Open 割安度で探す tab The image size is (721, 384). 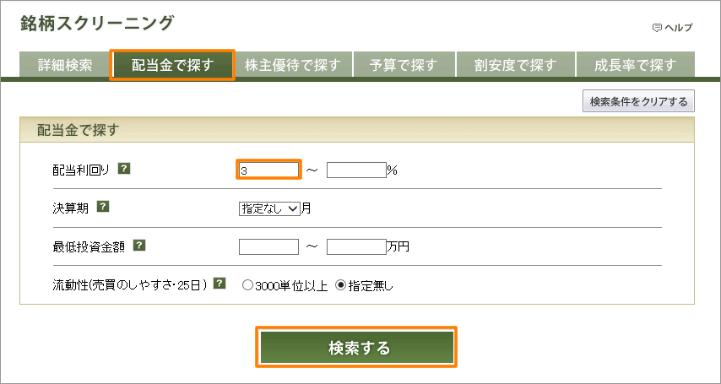point(515,65)
